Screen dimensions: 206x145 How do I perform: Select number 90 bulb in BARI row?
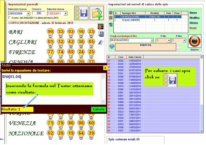pos(50,32)
